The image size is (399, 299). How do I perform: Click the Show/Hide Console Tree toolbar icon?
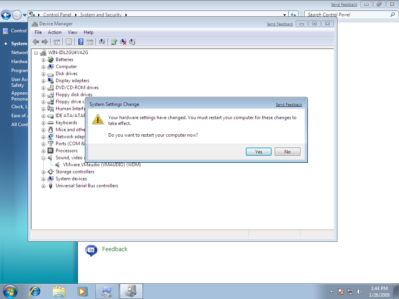pyautogui.click(x=57, y=42)
